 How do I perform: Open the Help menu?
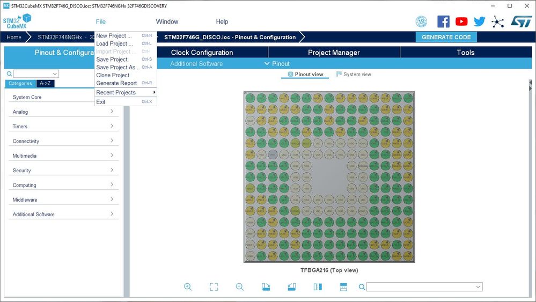coord(222,21)
